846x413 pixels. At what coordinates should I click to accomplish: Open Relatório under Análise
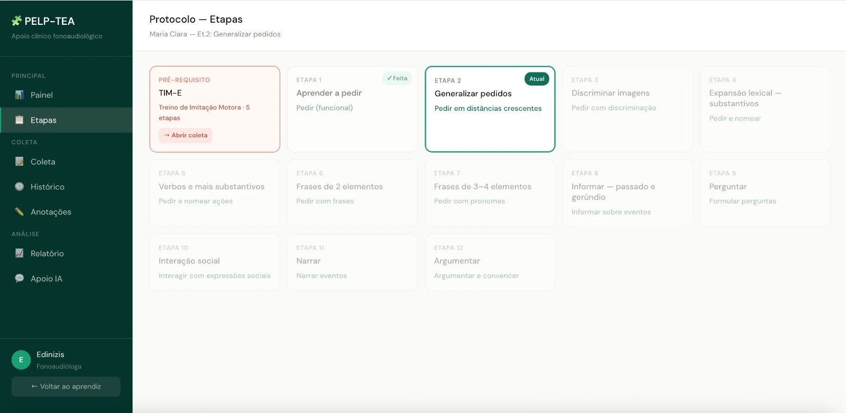[66, 254]
